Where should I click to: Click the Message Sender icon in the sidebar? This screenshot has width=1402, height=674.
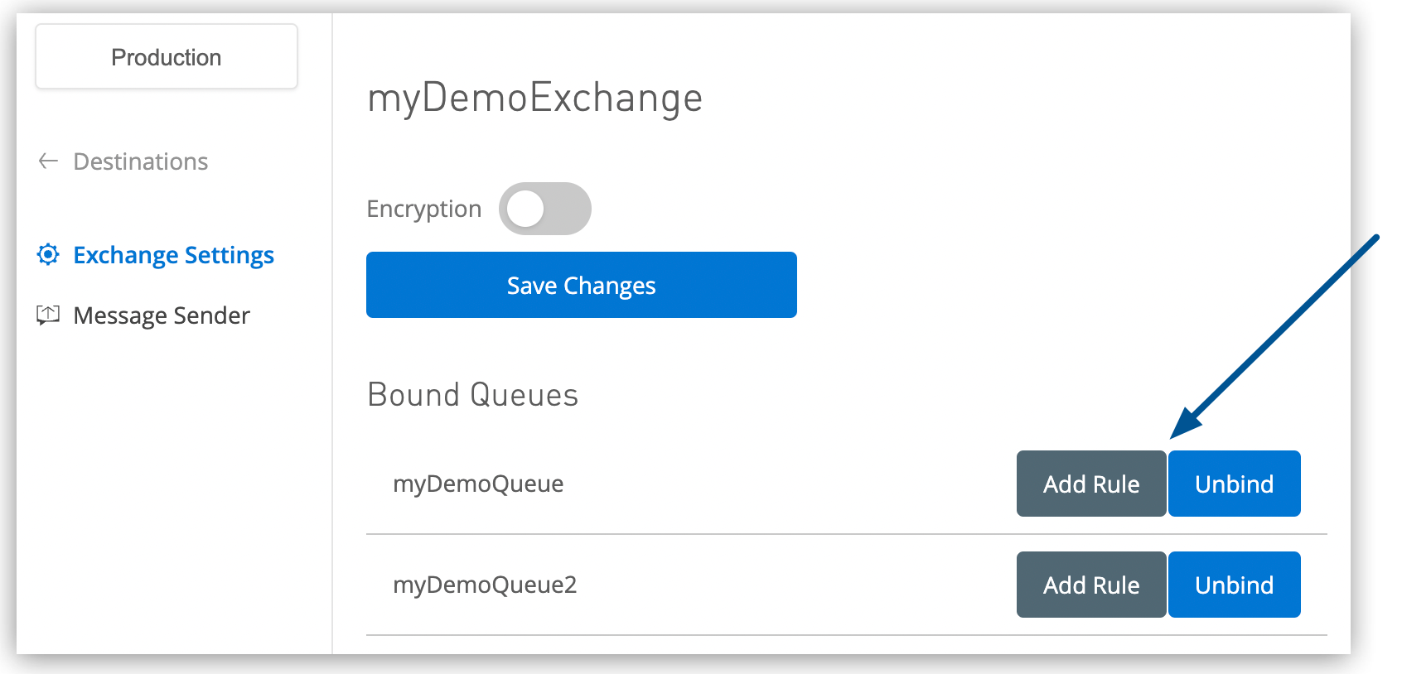click(48, 315)
